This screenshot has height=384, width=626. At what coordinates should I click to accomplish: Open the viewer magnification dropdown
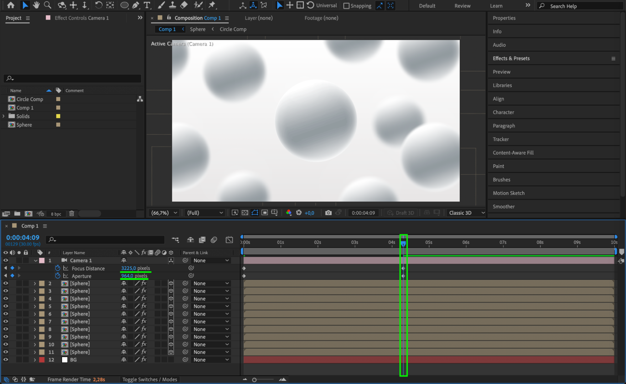164,213
